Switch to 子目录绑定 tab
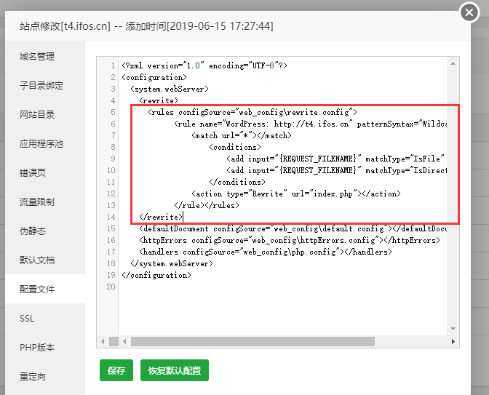Image resolution: width=489 pixels, height=395 pixels. [x=41, y=86]
